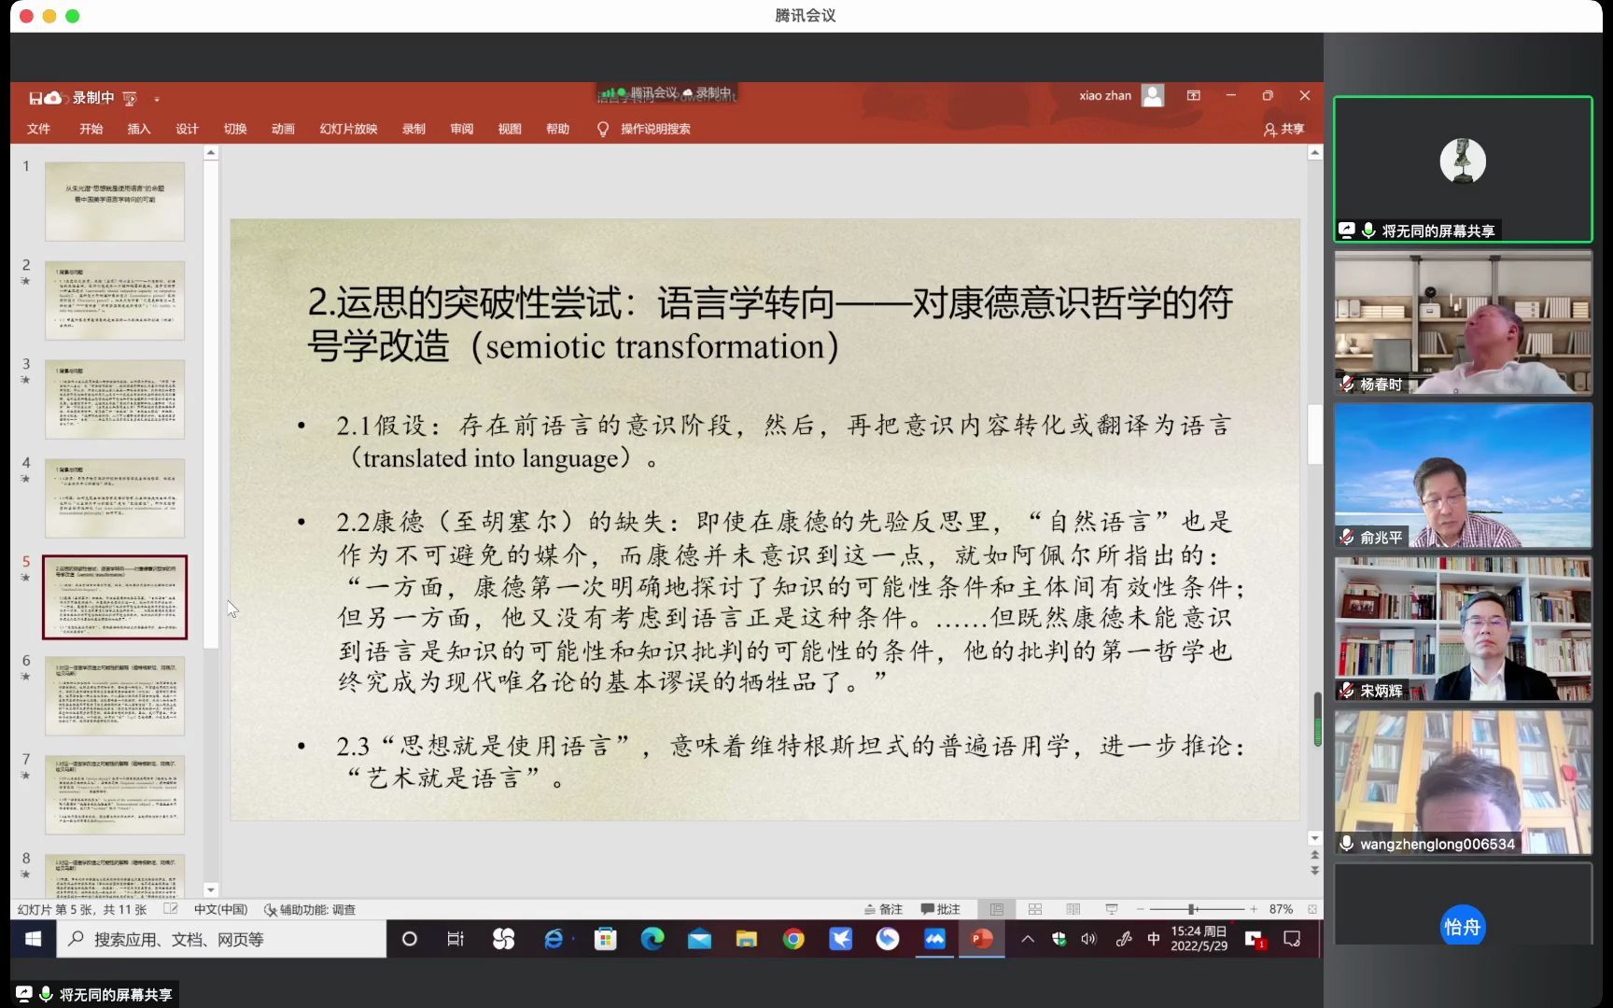Click the 87% zoom level
Screen dimensions: 1613x1008
click(x=1281, y=909)
